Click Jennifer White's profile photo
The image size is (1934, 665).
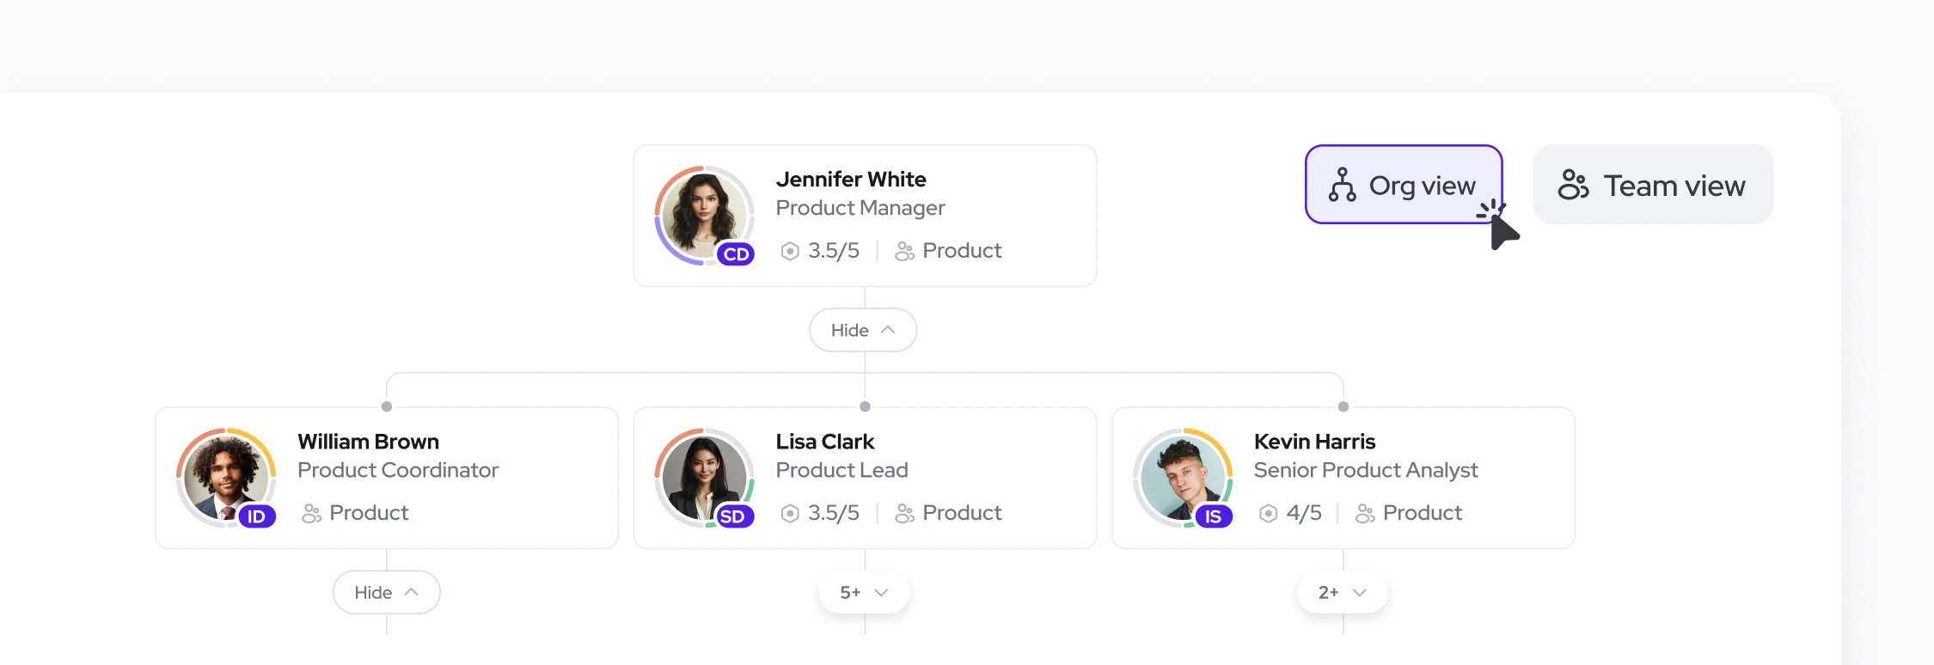coord(702,213)
